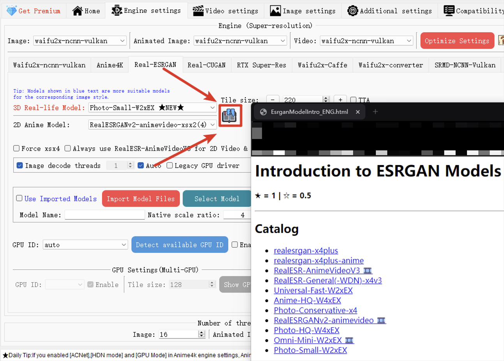Open the Real-CUGAN sub-tab

tap(206, 65)
